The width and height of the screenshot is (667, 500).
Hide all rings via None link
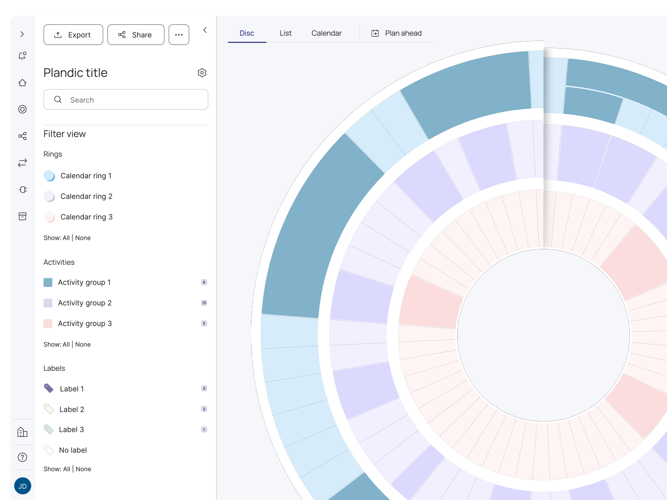pos(83,238)
